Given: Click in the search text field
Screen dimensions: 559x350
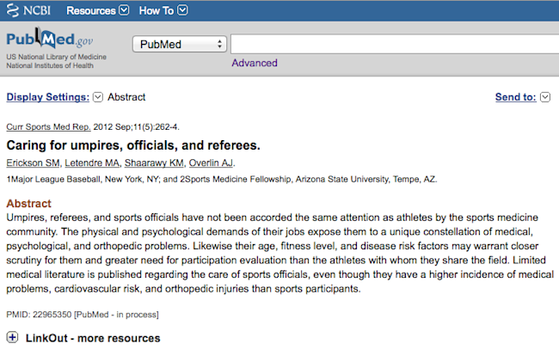Looking at the screenshot, I should point(395,44).
